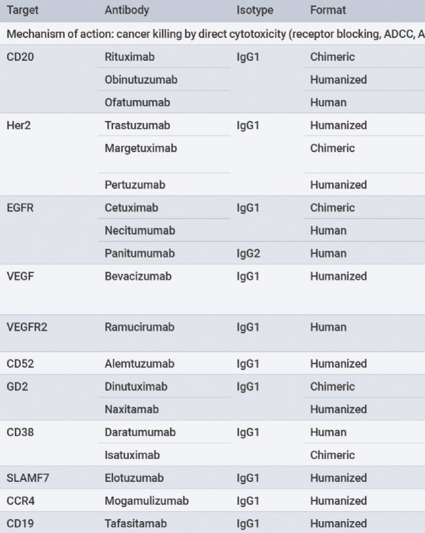425x533 pixels.
Task: Click the SLAMF7 target cell
Action: click(27, 479)
